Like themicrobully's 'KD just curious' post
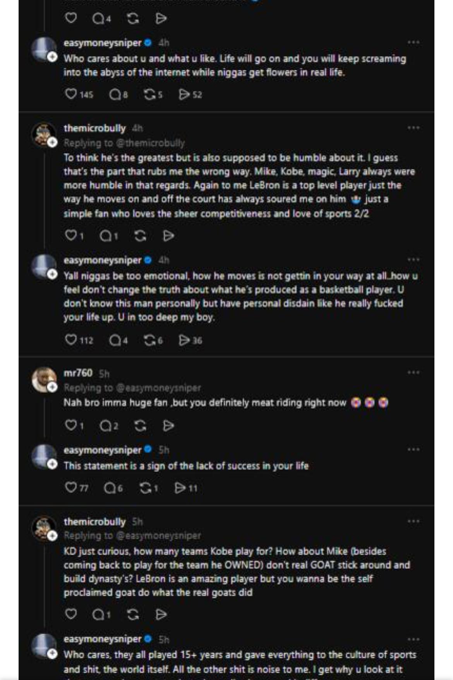453x680 pixels. [x=71, y=614]
